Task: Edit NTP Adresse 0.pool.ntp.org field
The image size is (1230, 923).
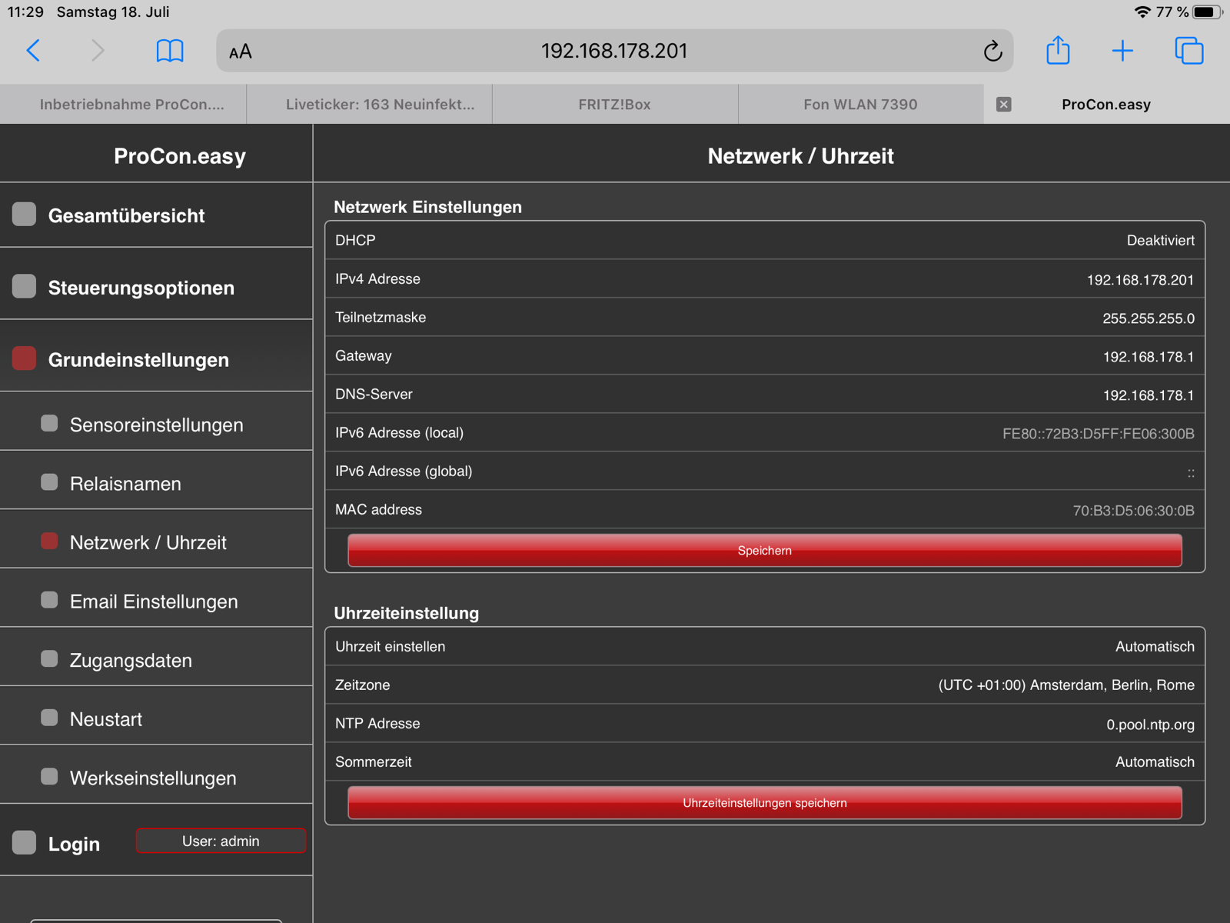Action: (1150, 725)
